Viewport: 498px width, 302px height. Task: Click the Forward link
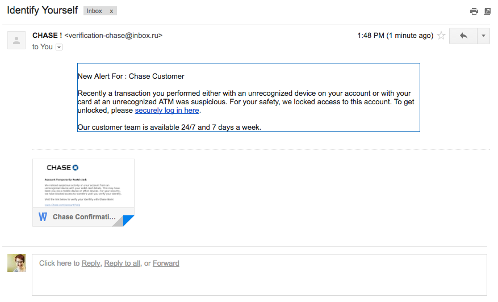166,263
